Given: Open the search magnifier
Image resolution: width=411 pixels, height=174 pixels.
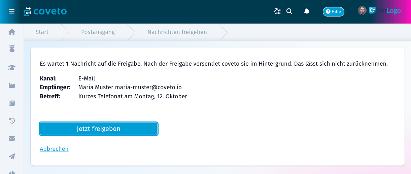Looking at the screenshot, I should click(289, 11).
